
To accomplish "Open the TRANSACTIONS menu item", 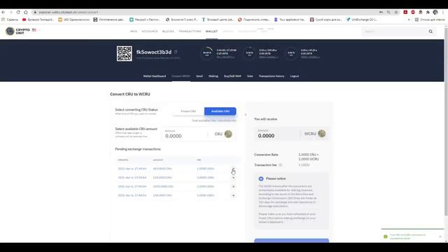I will tap(190, 31).
